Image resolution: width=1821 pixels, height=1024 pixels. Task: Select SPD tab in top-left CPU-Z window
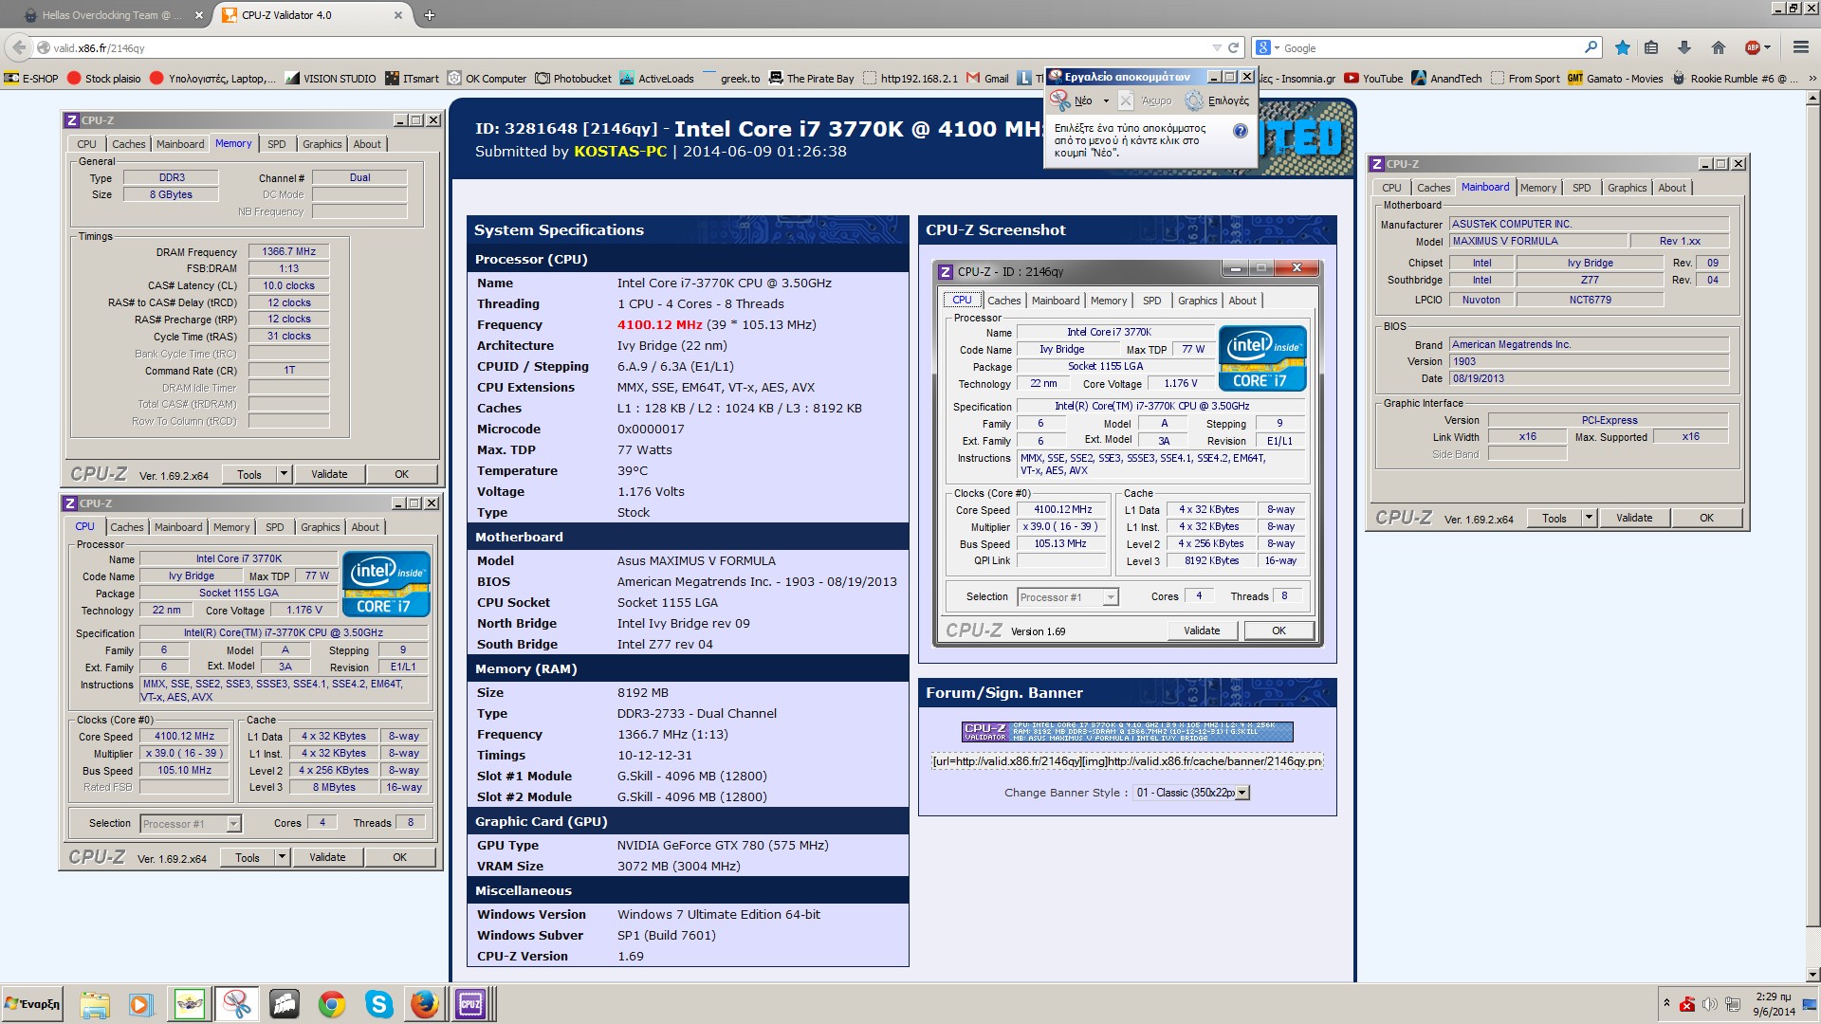[276, 144]
